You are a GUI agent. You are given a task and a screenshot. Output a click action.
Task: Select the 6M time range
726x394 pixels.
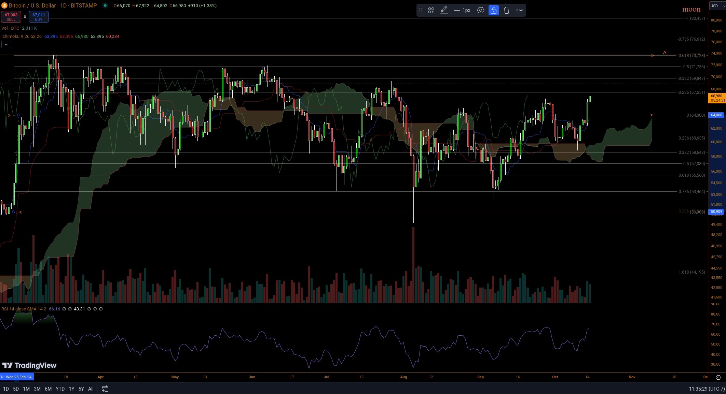point(48,389)
